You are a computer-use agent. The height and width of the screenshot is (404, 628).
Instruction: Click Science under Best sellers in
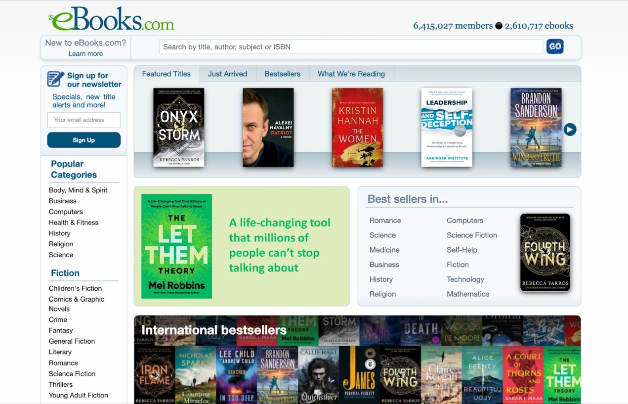(383, 235)
